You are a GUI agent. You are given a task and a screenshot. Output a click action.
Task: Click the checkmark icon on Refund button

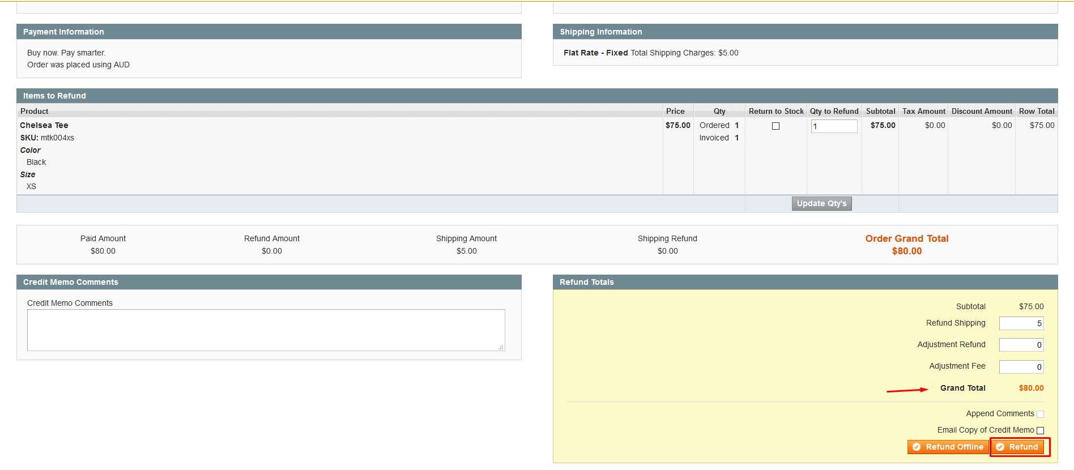tap(1000, 447)
